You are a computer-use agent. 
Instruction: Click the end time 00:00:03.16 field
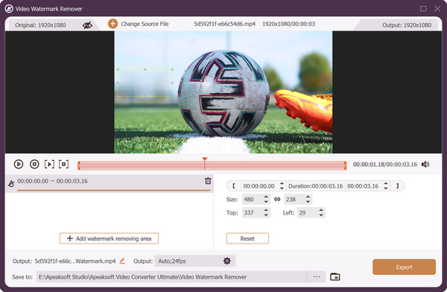click(363, 186)
